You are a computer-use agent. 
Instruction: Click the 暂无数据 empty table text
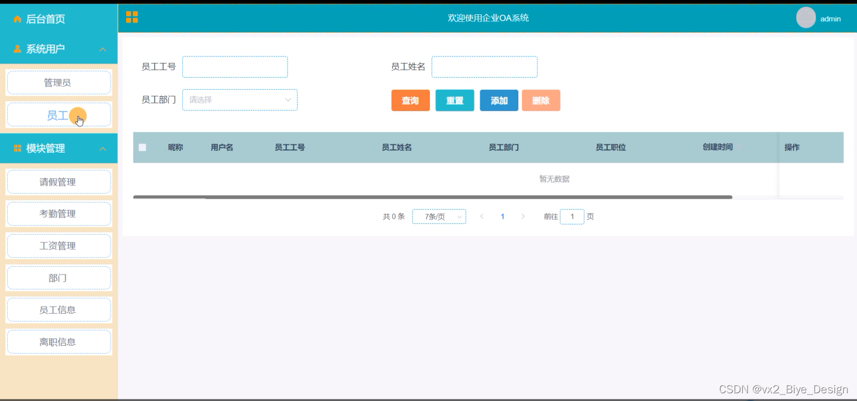[x=555, y=179]
